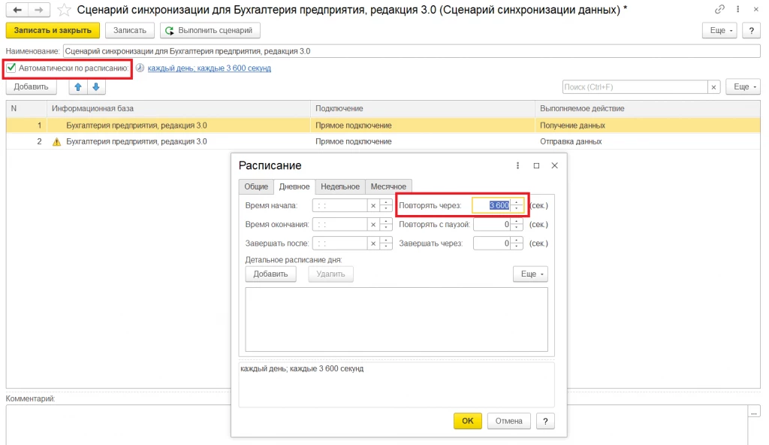Image resolution: width=769 pixels, height=445 pixels.
Task: Open help with the top-right question mark
Action: tap(751, 31)
